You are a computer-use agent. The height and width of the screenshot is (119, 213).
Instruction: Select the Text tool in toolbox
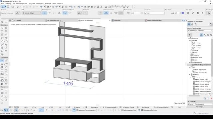[x=2, y=64]
